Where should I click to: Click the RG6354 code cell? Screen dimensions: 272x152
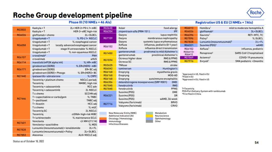[108, 31]
